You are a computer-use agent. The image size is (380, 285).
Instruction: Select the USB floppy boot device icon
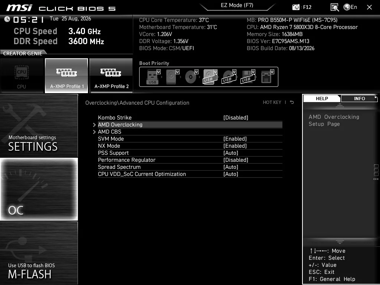248,77
